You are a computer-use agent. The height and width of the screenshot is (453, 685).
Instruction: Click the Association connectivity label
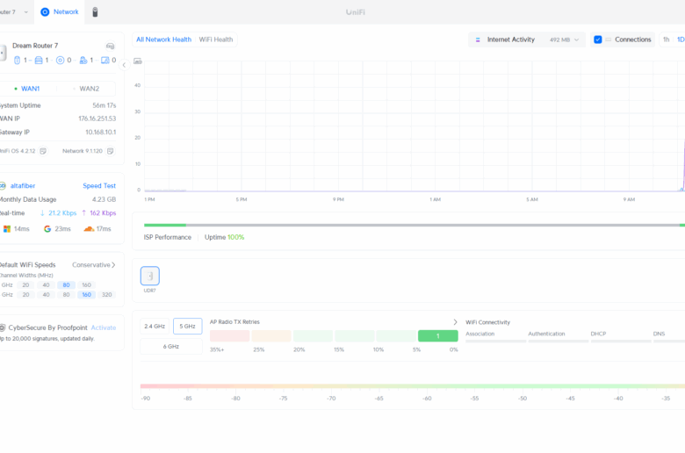click(x=480, y=334)
